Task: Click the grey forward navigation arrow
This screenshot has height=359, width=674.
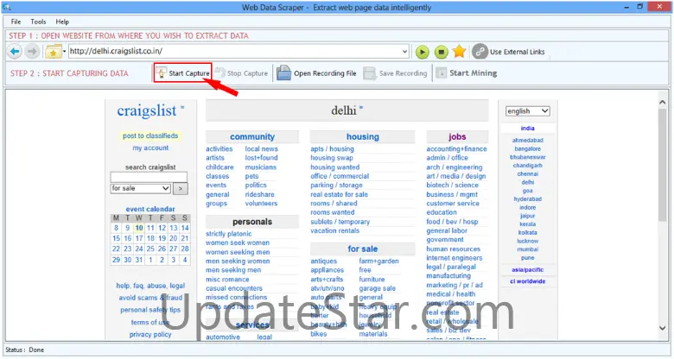Action: (32, 52)
